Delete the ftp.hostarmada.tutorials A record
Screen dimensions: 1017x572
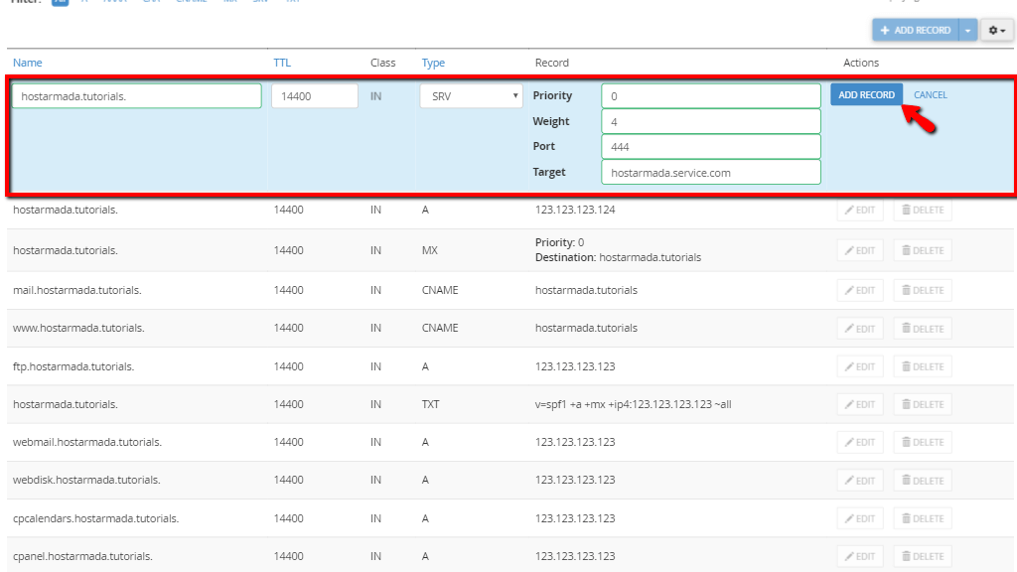[x=923, y=367]
